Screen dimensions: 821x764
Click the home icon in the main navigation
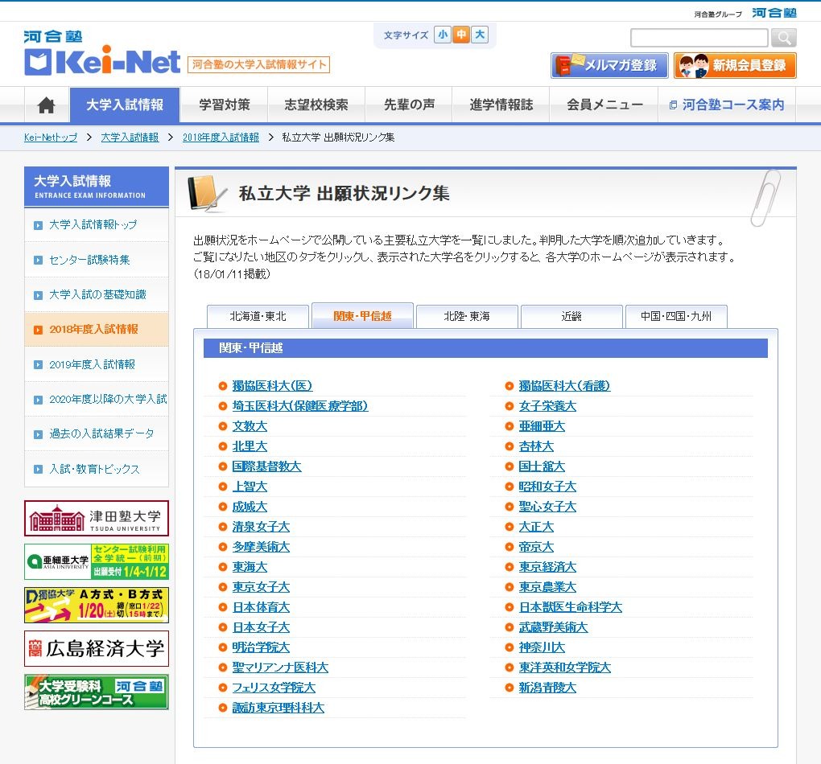[46, 105]
